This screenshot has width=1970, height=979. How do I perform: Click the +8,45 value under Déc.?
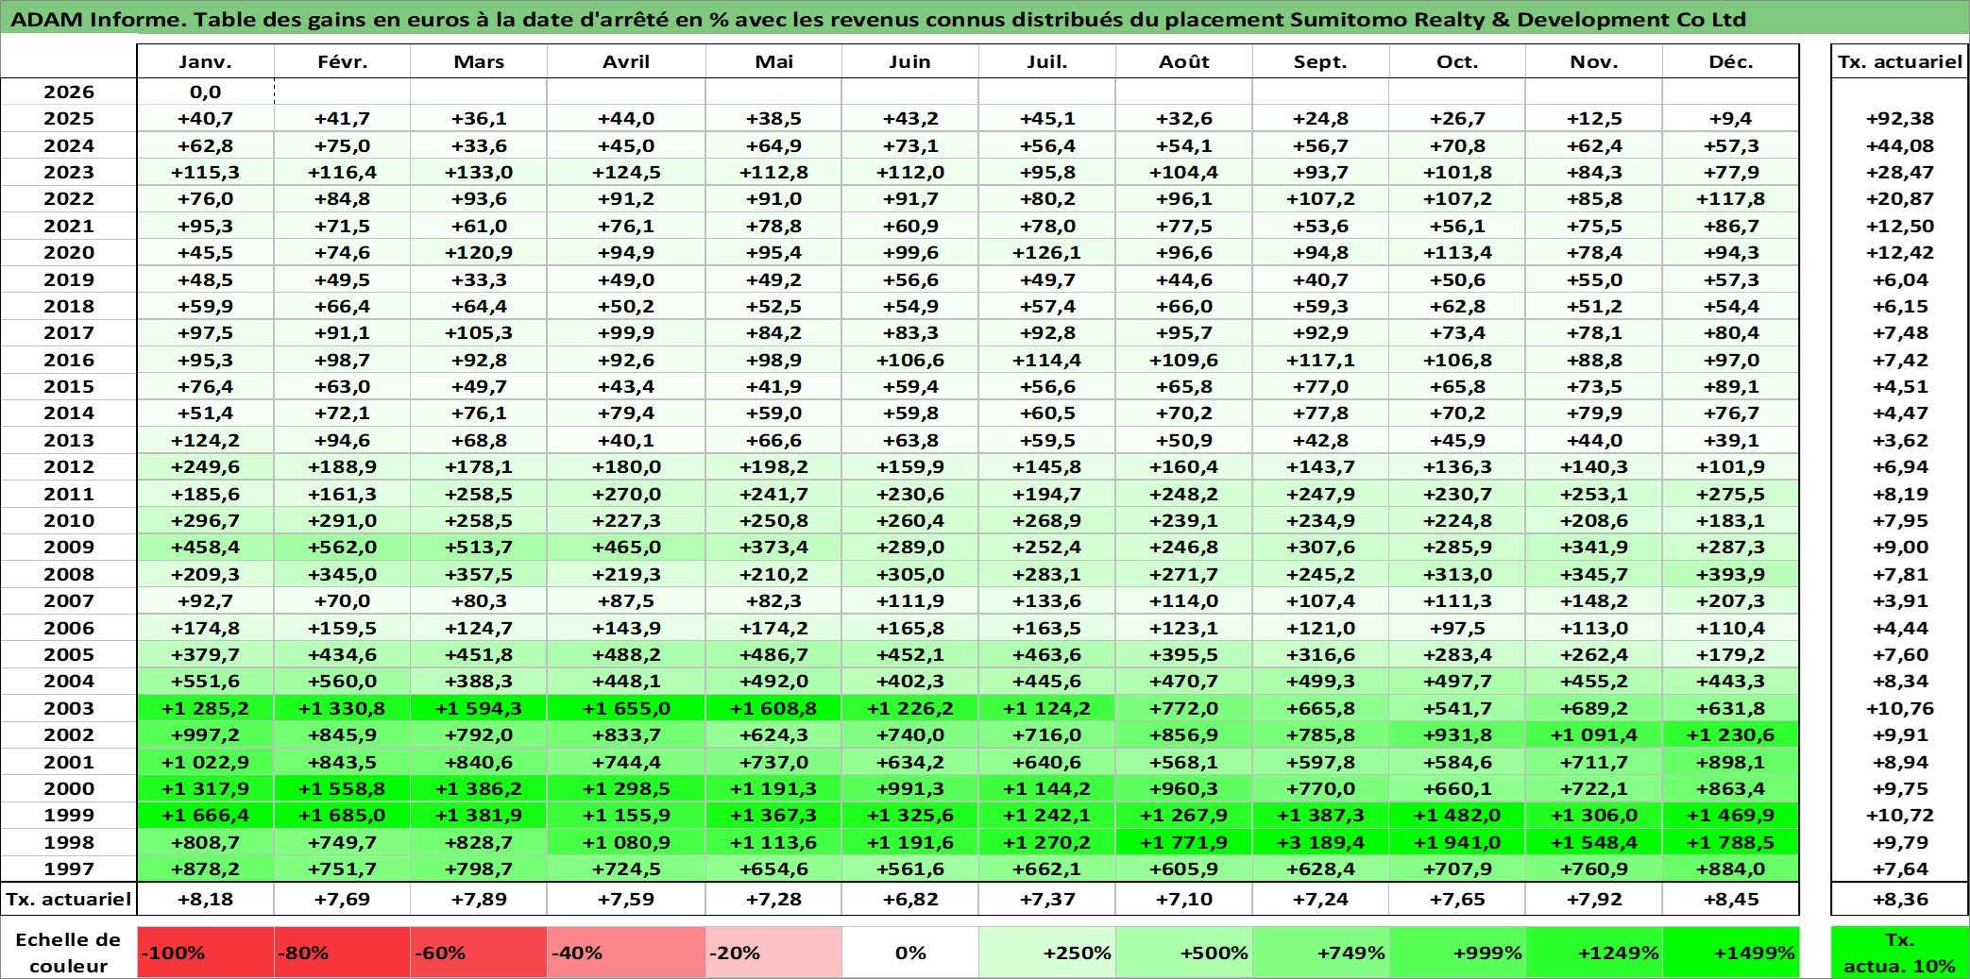[x=1731, y=899]
